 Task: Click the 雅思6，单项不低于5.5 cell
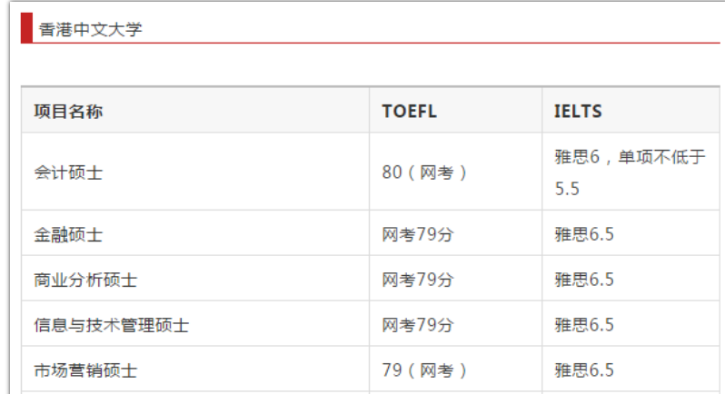[x=631, y=172]
